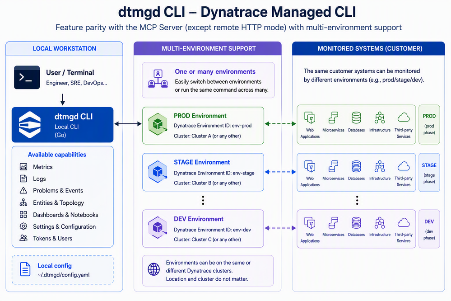The width and height of the screenshot is (451, 301).
Task: Click 'Dynatrace Environment ID: env-dev' text
Action: (213, 230)
